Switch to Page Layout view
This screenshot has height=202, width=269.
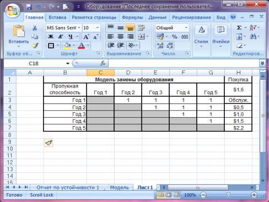tap(169, 195)
